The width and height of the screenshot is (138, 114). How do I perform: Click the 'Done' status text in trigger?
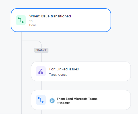coord(33,25)
